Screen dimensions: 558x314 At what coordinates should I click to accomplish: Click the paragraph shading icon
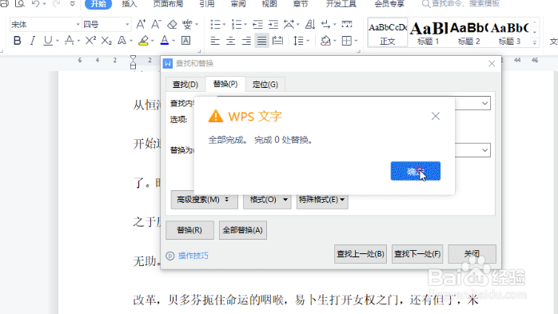pyautogui.click(x=325, y=41)
